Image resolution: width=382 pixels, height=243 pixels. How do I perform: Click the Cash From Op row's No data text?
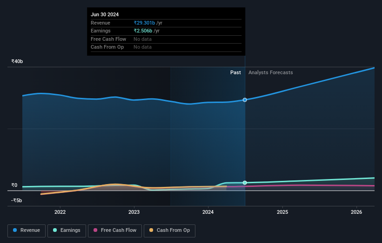[x=142, y=47]
